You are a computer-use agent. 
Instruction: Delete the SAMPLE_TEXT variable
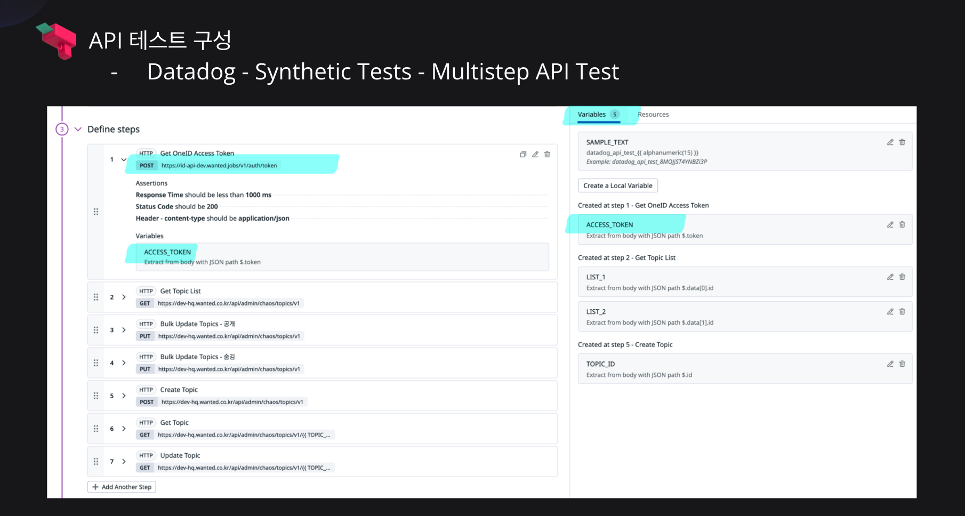(902, 142)
